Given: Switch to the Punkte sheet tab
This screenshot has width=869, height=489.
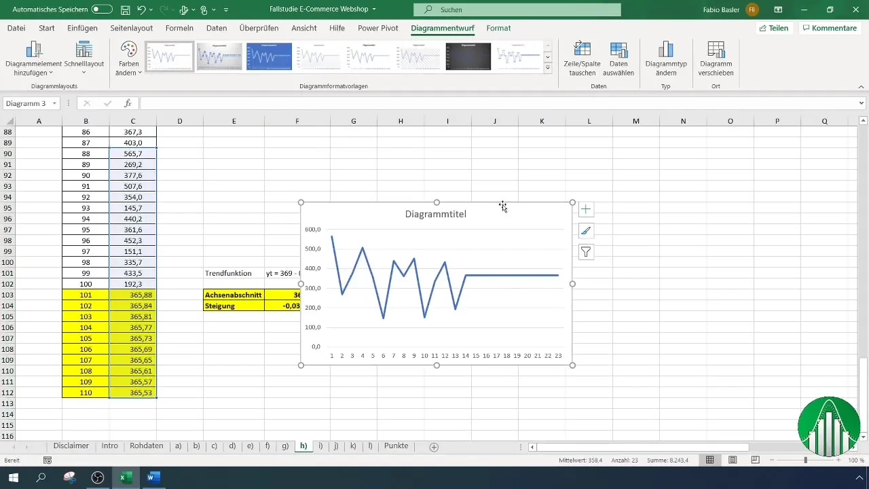Looking at the screenshot, I should (x=396, y=446).
